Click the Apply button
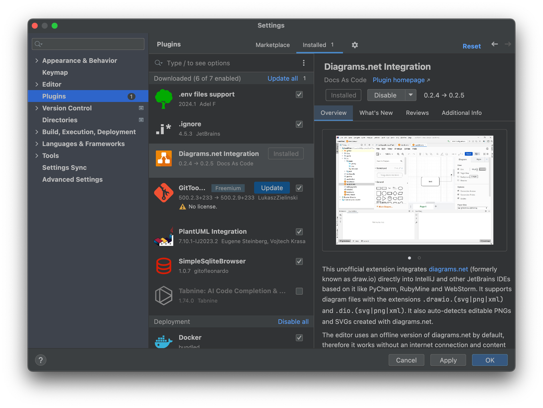The width and height of the screenshot is (543, 408). point(448,360)
